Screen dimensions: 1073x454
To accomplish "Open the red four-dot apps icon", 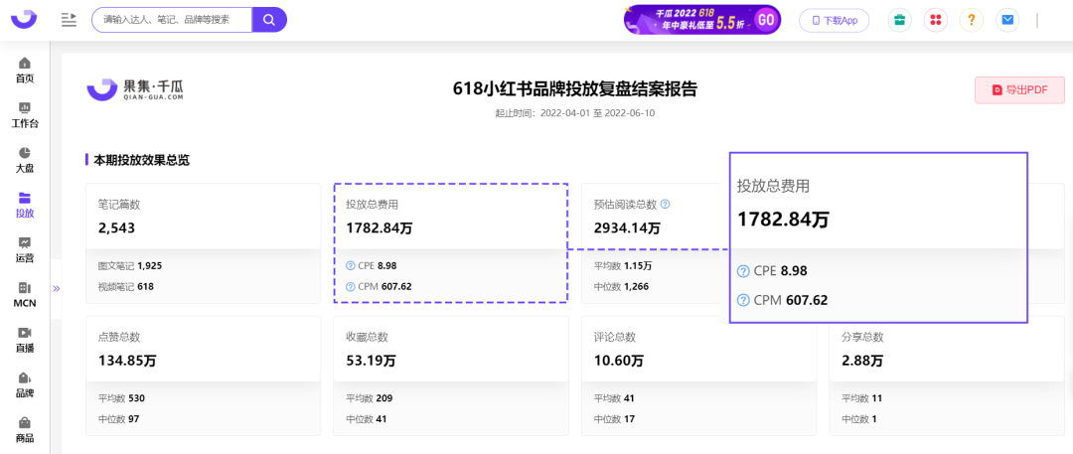I will [x=936, y=20].
